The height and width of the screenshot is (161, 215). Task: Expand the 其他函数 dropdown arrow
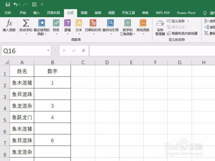click(x=144, y=34)
